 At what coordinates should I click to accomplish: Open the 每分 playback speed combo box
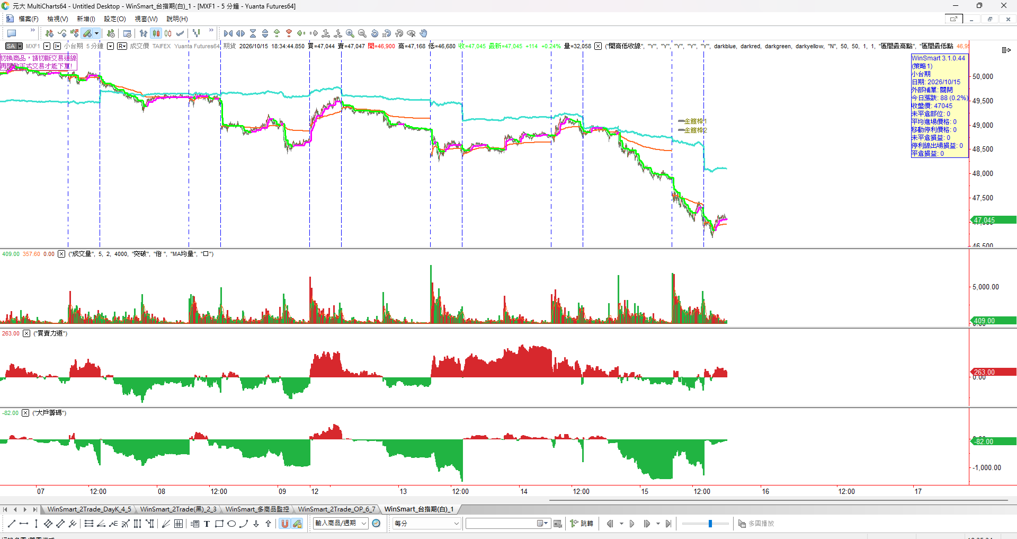coord(427,524)
